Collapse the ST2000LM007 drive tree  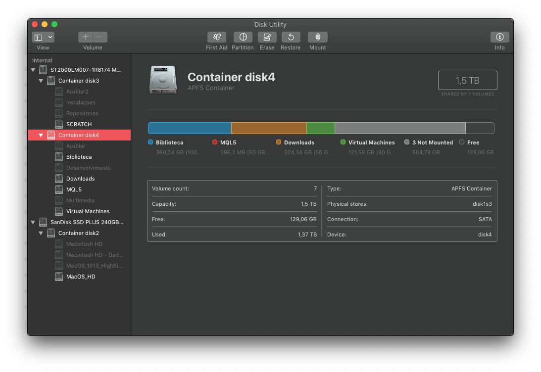click(x=33, y=70)
